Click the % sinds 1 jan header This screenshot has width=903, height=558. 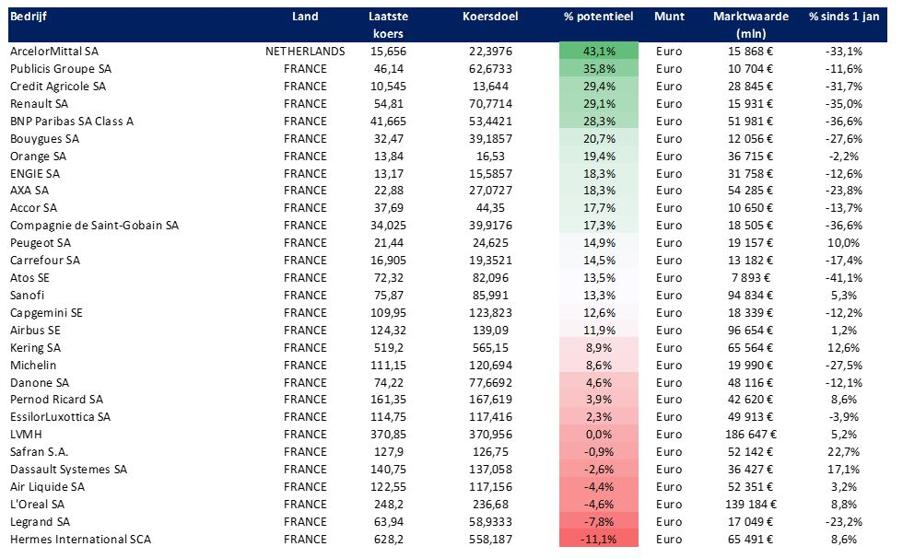pos(844,17)
